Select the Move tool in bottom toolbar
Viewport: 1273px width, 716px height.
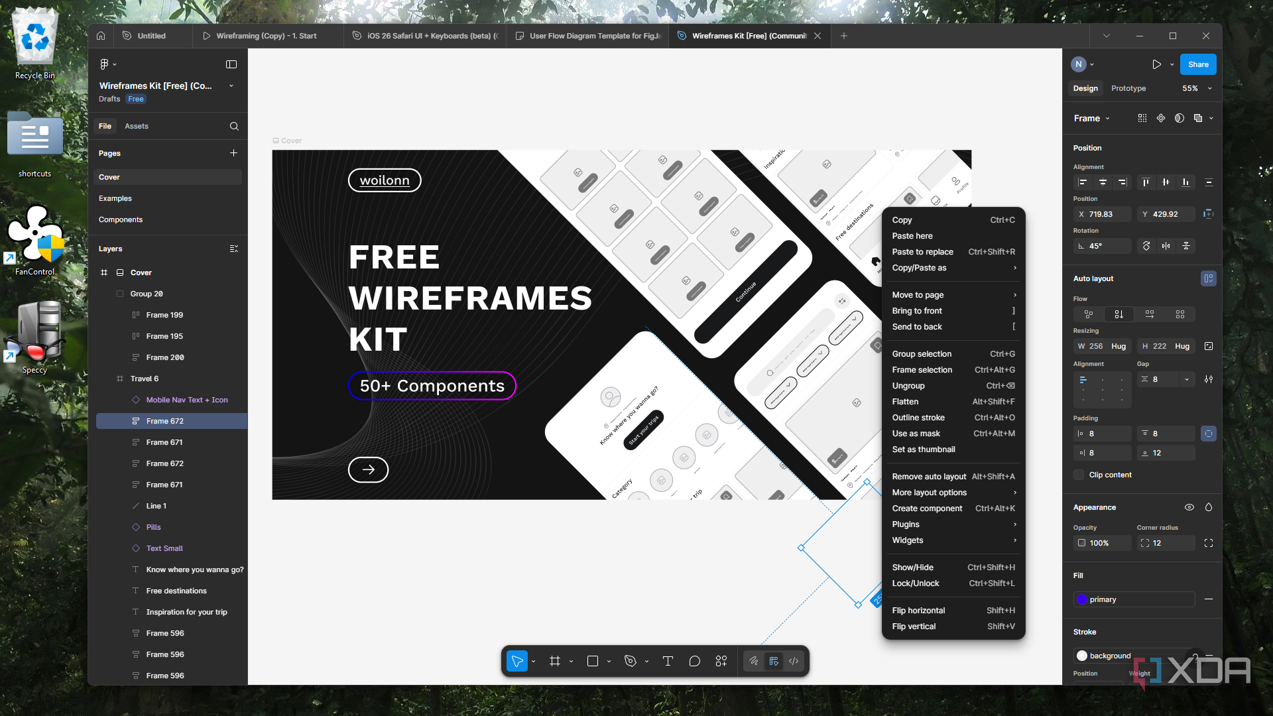pyautogui.click(x=517, y=661)
